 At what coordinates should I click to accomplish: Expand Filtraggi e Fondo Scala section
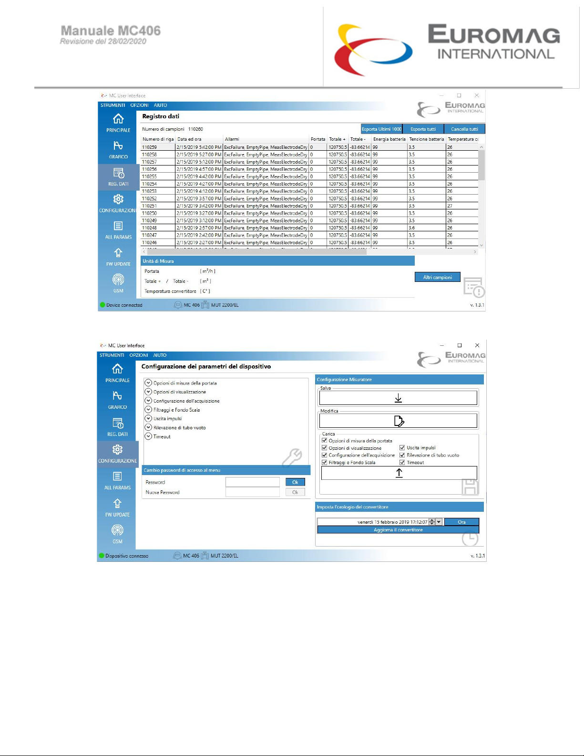(148, 410)
